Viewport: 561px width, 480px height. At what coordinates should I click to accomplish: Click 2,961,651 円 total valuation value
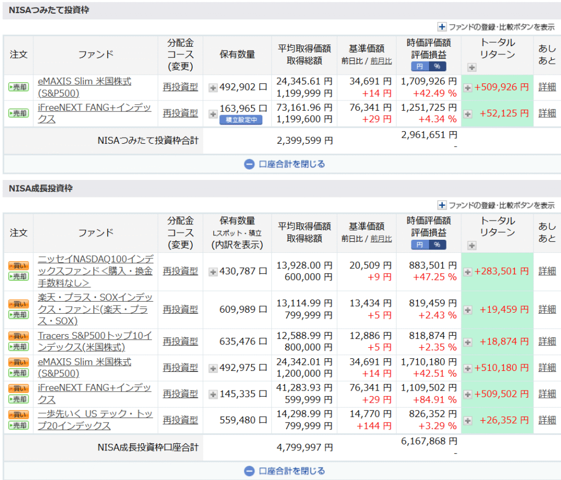point(429,135)
